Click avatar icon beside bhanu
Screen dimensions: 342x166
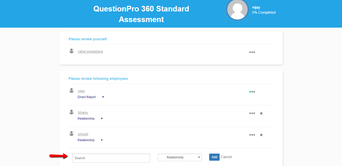pos(72,112)
